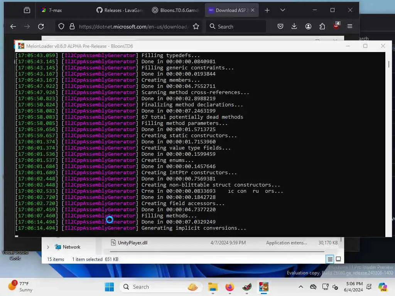The image size is (395, 296).
Task: Open the Windows Start menu
Action: point(109,287)
